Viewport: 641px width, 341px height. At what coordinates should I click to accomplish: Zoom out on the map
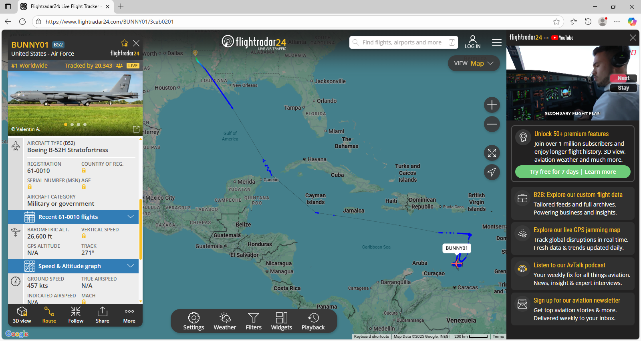coord(492,124)
